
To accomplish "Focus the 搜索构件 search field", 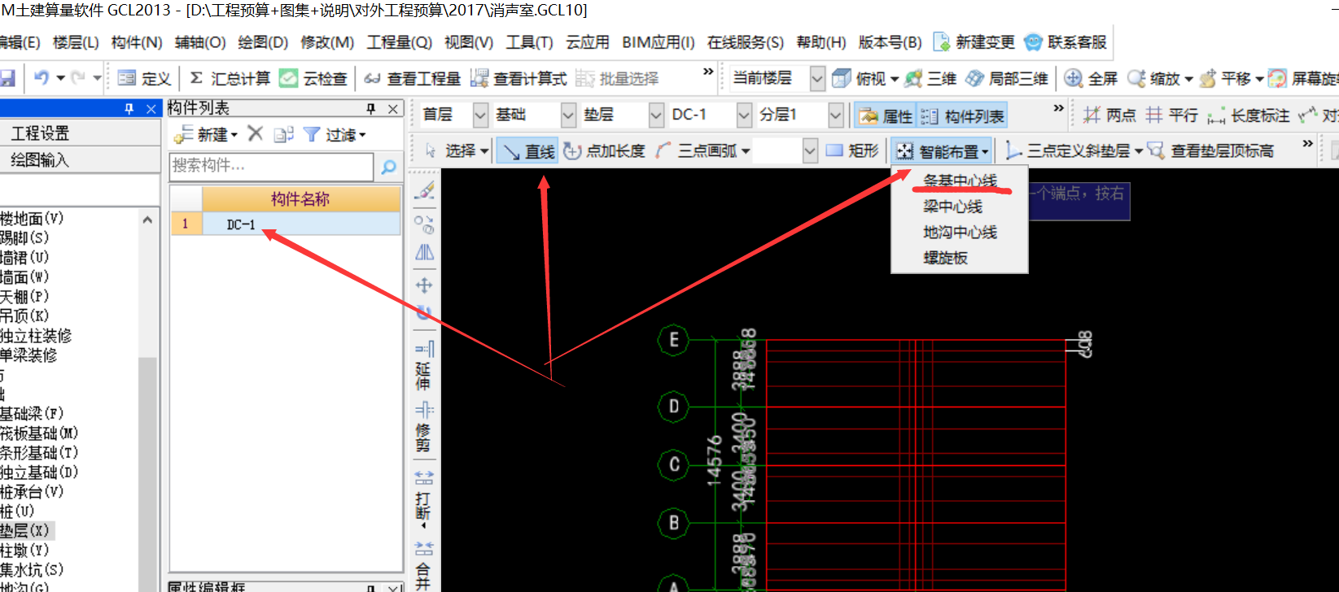I will [x=271, y=166].
